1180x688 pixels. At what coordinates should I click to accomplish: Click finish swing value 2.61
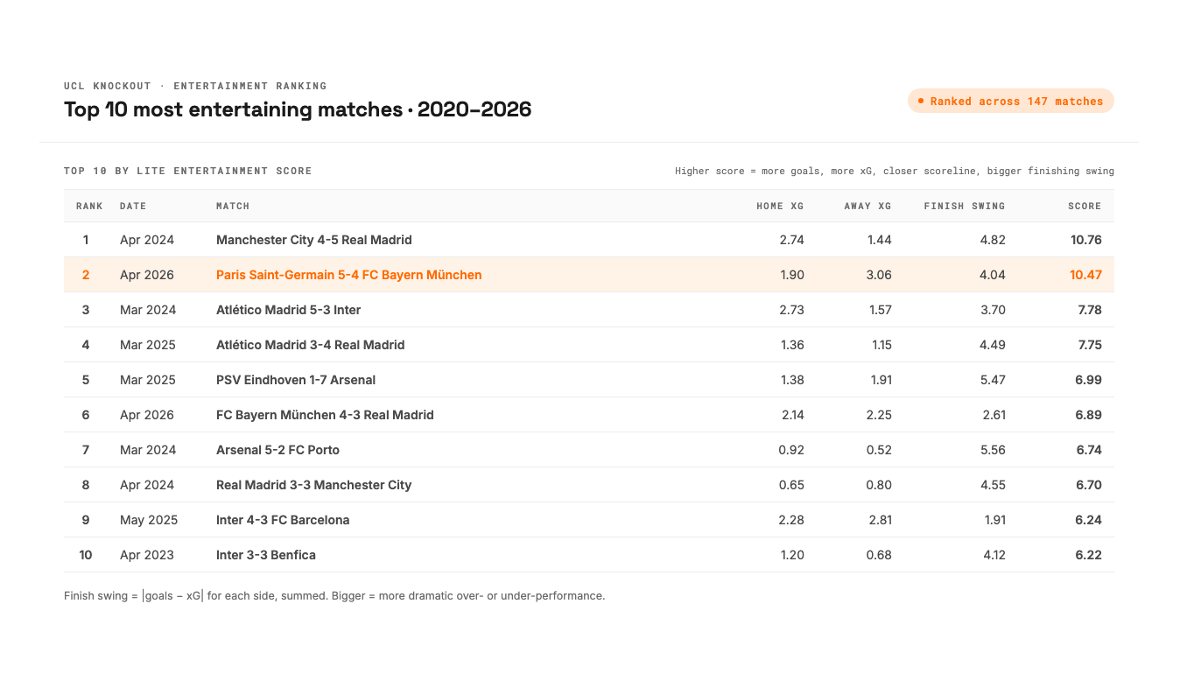pos(994,415)
